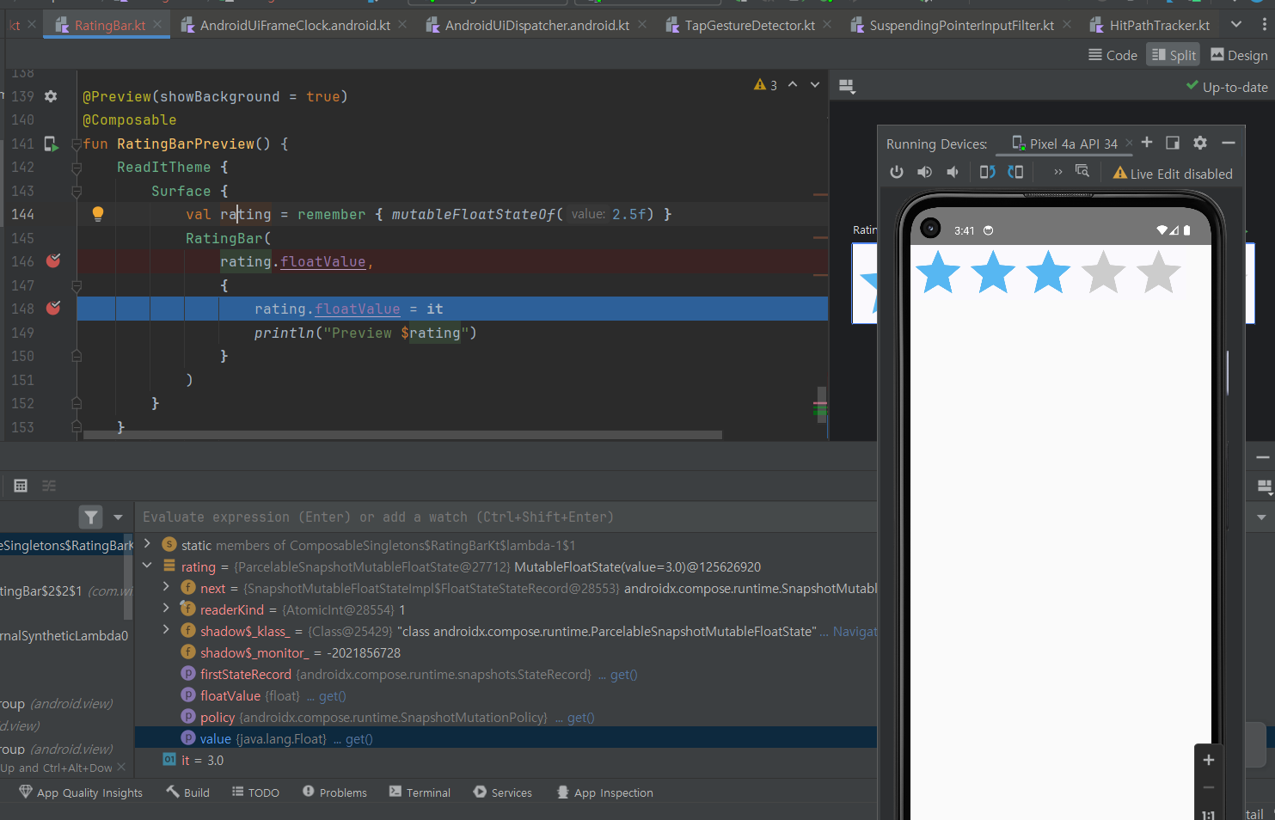Open the dropdown arrow beside the filter
This screenshot has height=820, width=1275.
point(118,517)
